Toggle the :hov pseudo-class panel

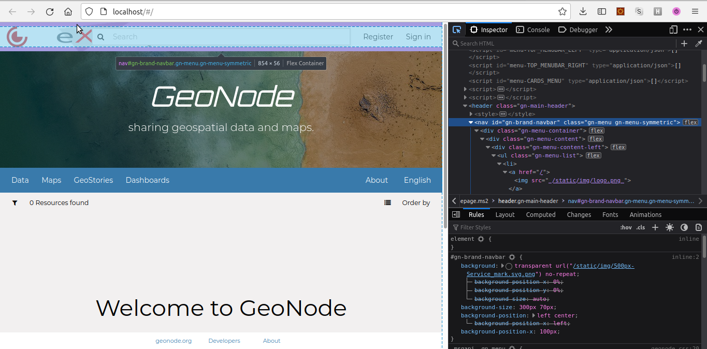coord(626,227)
